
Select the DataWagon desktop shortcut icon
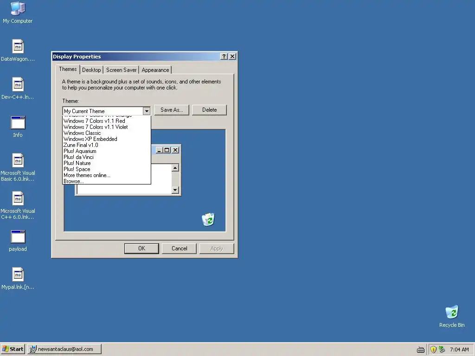18,50
